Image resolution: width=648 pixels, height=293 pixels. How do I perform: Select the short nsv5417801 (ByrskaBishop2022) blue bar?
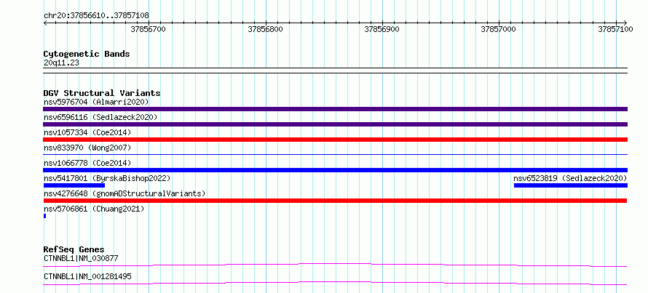pyautogui.click(x=74, y=185)
